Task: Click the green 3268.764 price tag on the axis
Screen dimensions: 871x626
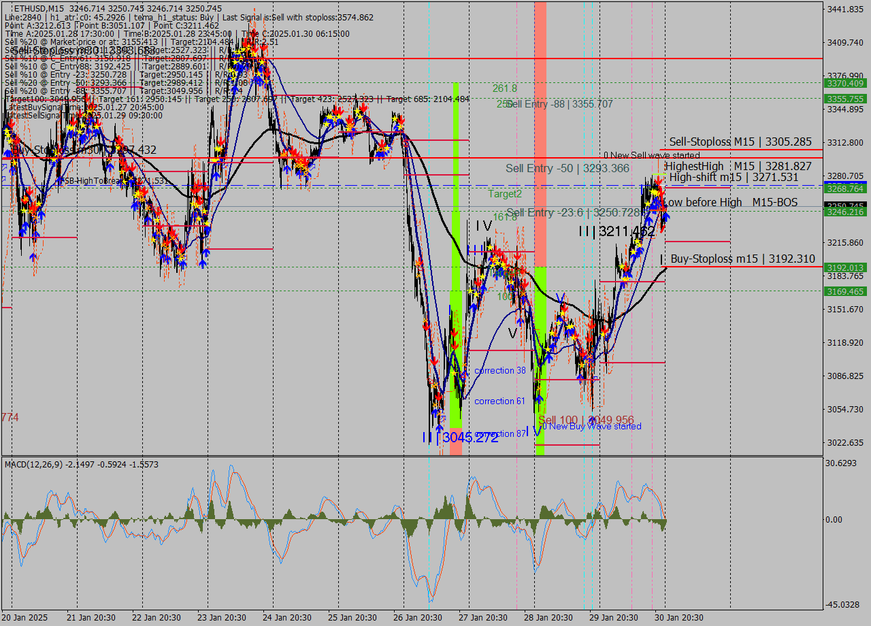Action: (x=847, y=188)
